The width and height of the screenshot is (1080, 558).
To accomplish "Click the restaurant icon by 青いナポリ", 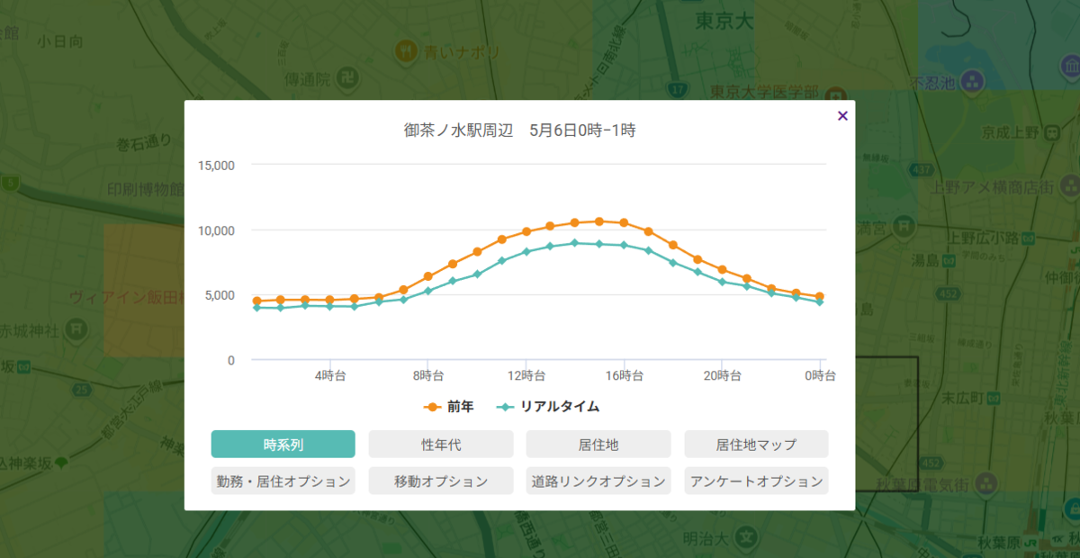I will pyautogui.click(x=407, y=51).
